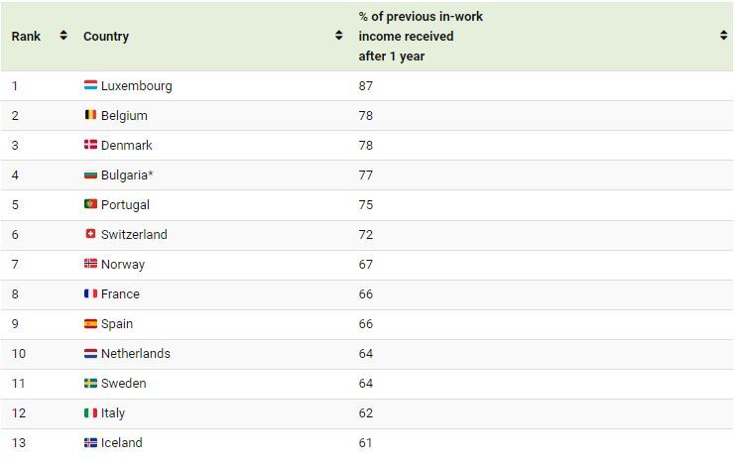The height and width of the screenshot is (464, 735).
Task: Click the Denmark flag icon
Action: [90, 145]
